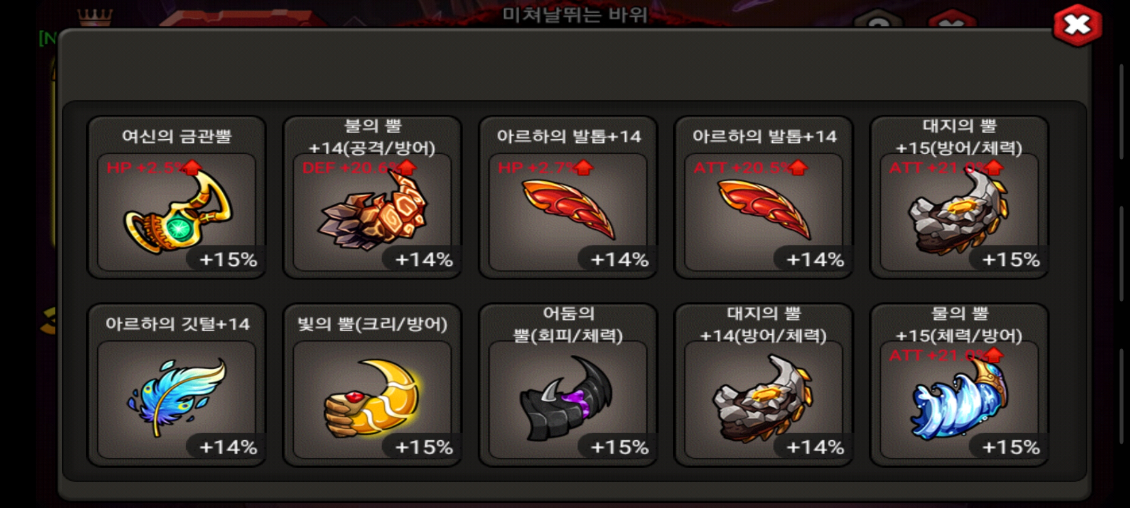Image resolution: width=1130 pixels, height=508 pixels.
Task: Tap +15% badge on 여신의 금관뿔
Action: 228,259
